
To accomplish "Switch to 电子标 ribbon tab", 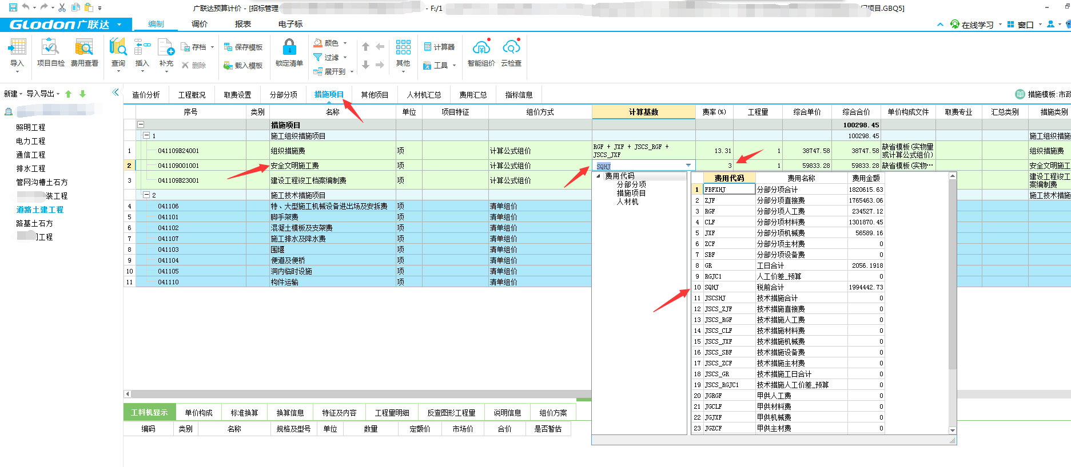I will point(290,24).
